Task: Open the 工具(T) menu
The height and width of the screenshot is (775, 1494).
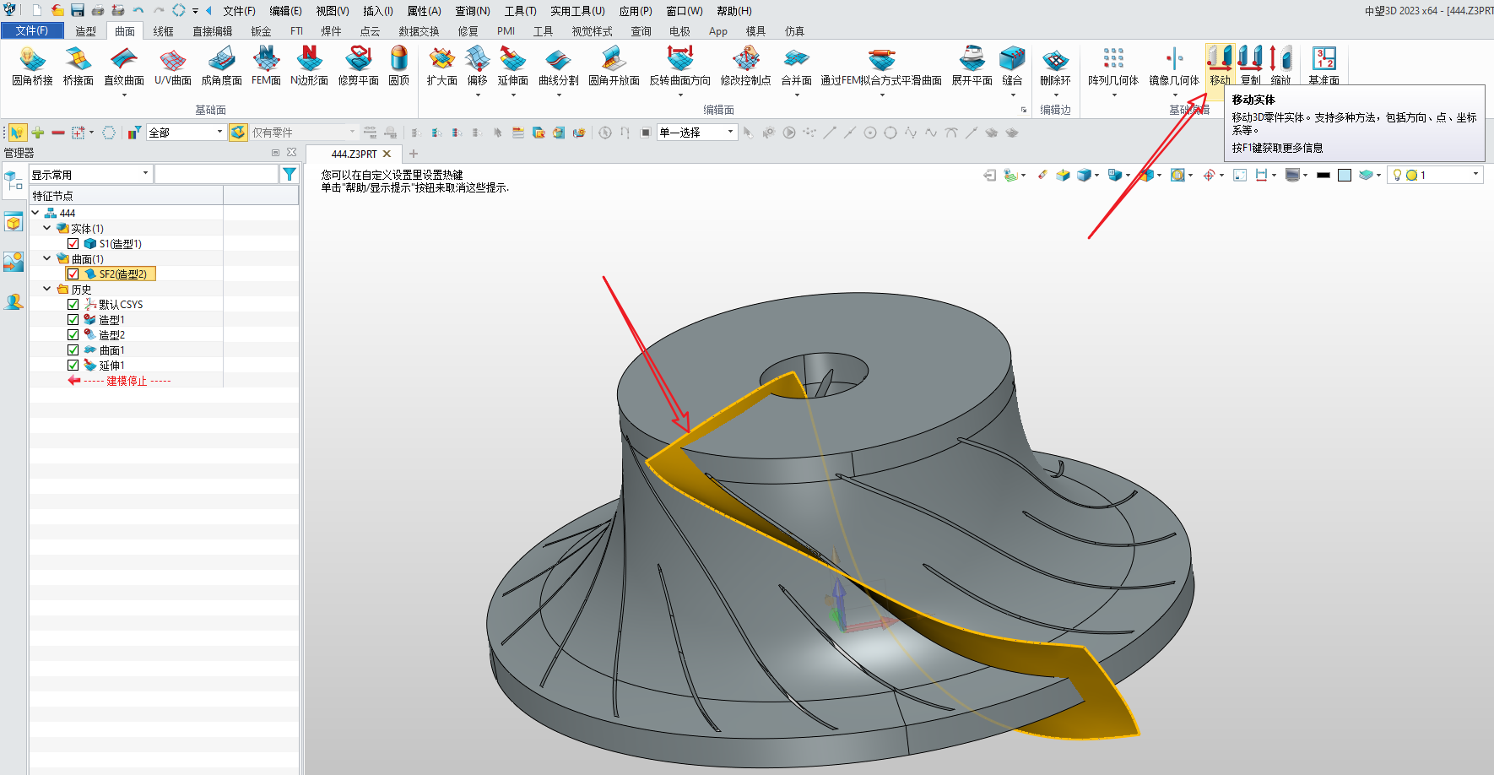Action: (x=520, y=11)
